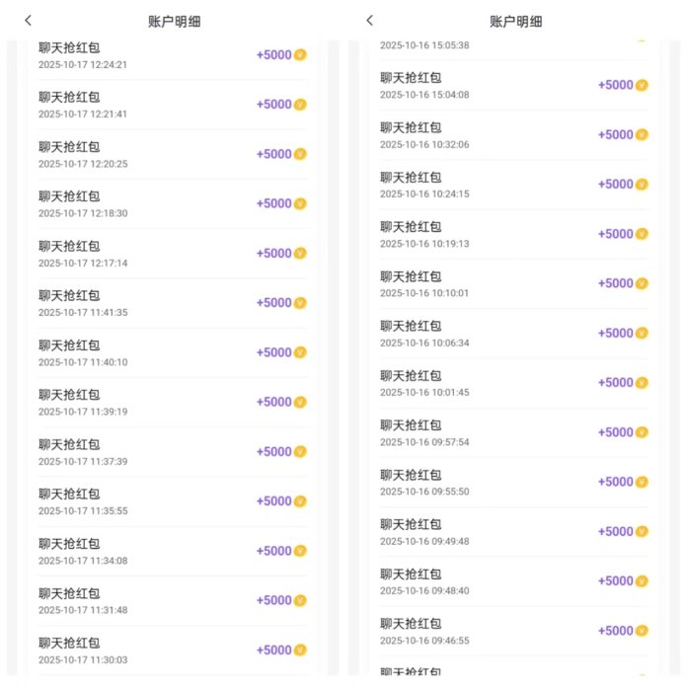This screenshot has height=689, width=689.
Task: Tap the back arrow in left panel header
Action: click(x=28, y=20)
